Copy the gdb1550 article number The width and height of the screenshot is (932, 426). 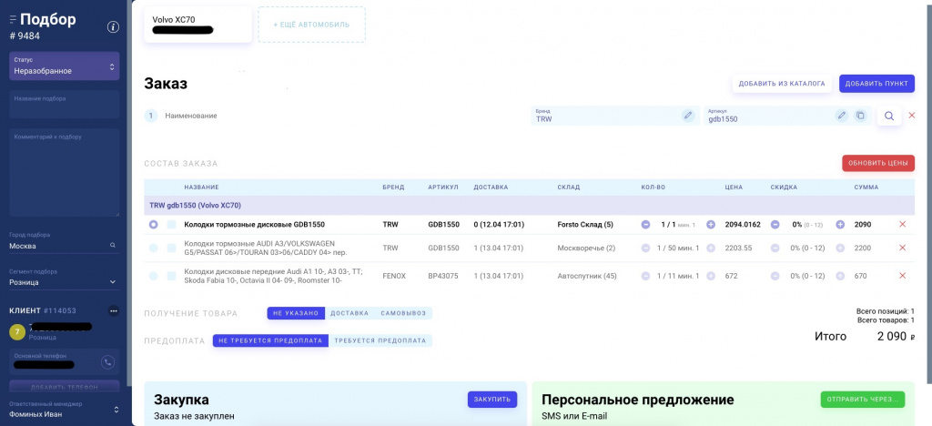tap(860, 116)
